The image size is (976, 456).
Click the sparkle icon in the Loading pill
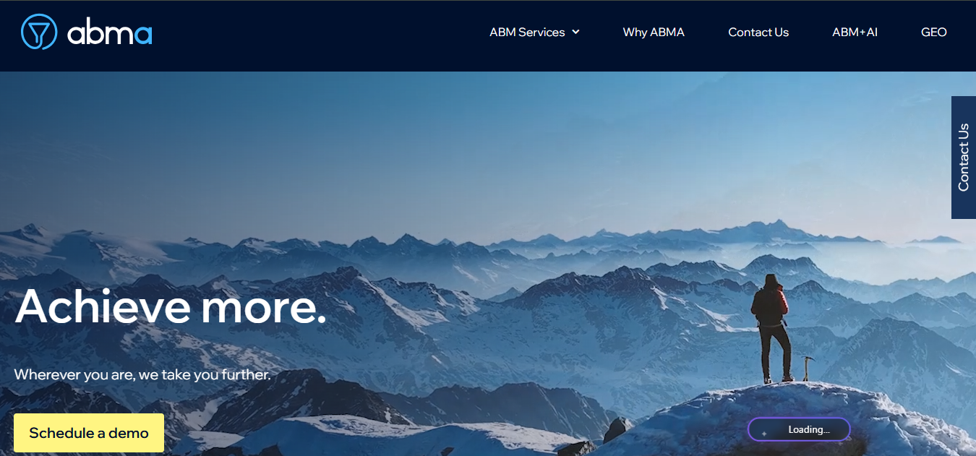point(764,433)
